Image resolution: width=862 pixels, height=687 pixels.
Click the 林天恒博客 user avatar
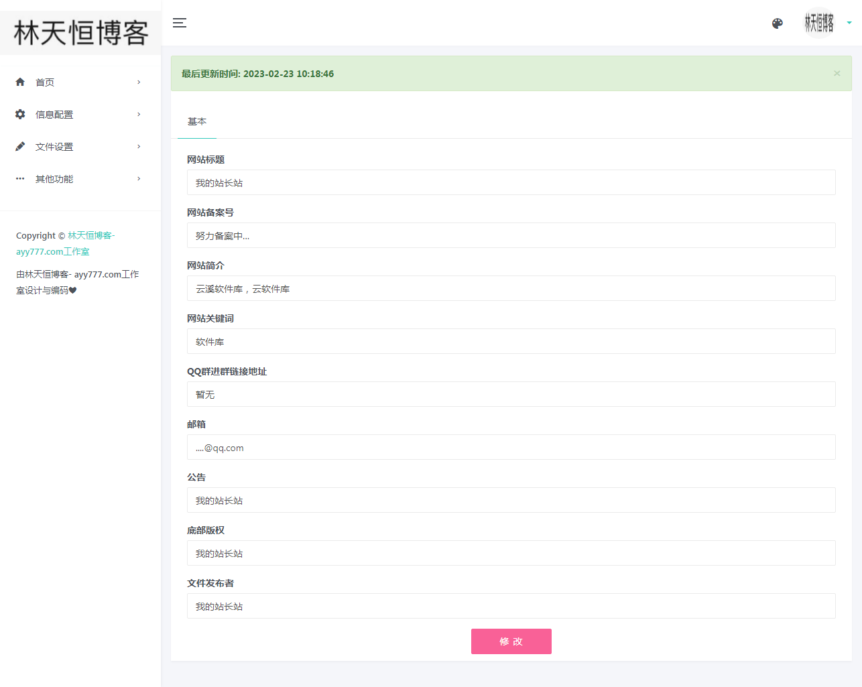819,23
